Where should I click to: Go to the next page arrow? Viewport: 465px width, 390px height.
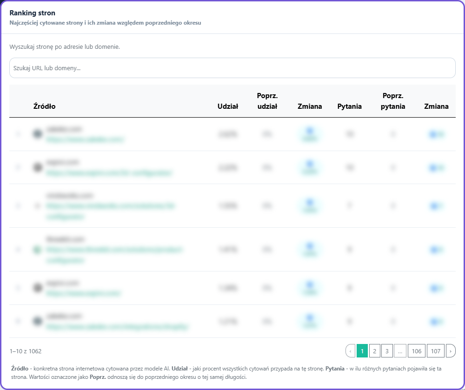click(x=451, y=351)
